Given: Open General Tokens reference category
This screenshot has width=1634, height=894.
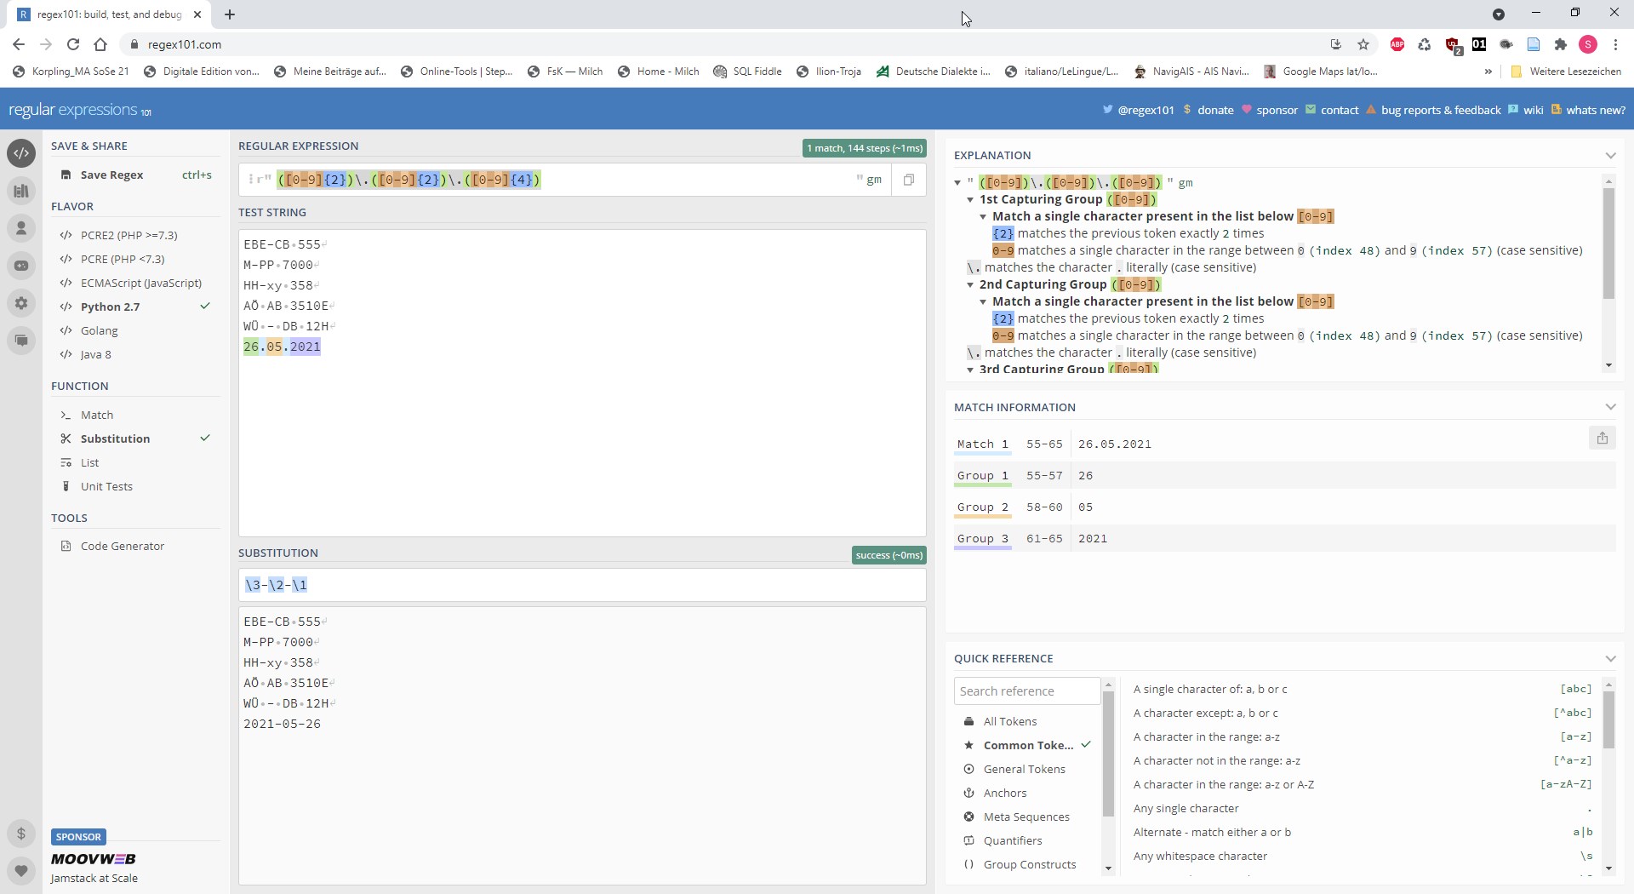Looking at the screenshot, I should 1024,769.
